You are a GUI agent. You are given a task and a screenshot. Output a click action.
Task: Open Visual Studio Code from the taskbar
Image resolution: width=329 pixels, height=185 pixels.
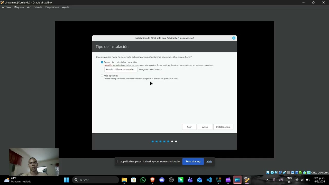(x=209, y=180)
